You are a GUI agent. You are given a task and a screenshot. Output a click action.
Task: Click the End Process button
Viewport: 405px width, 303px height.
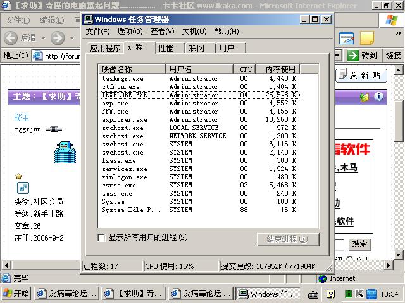click(288, 239)
